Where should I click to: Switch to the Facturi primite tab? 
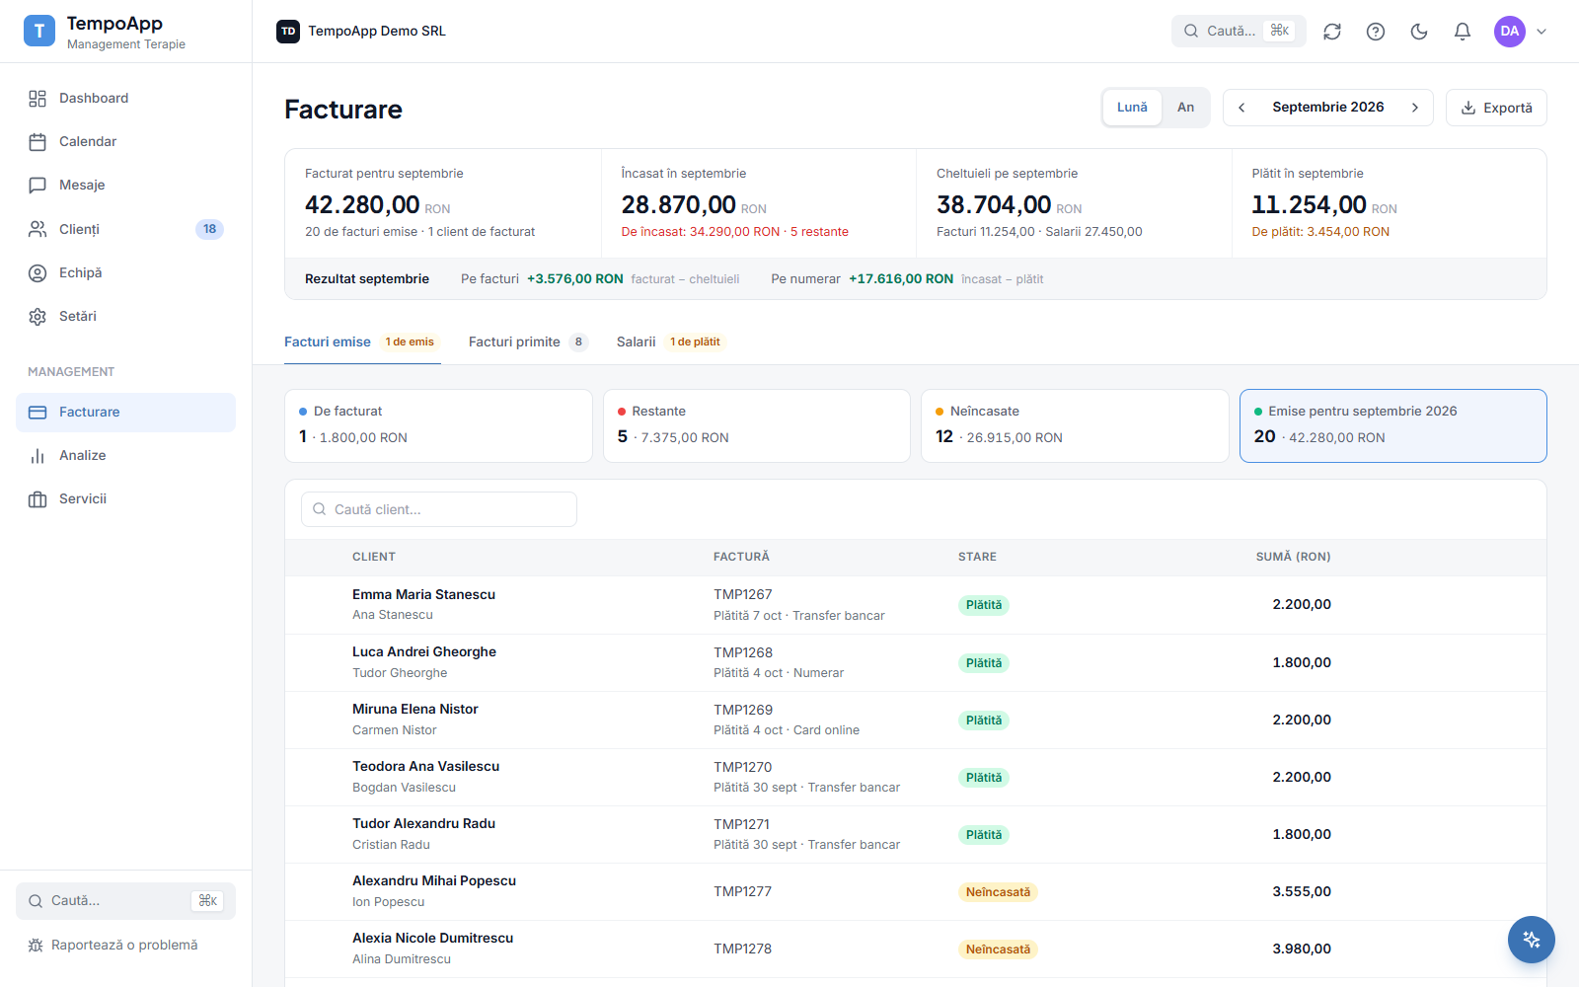click(x=528, y=342)
